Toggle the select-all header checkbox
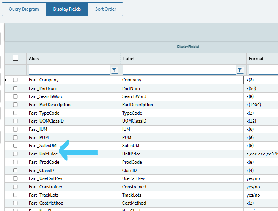This screenshot has width=278, height=211. click(16, 58)
